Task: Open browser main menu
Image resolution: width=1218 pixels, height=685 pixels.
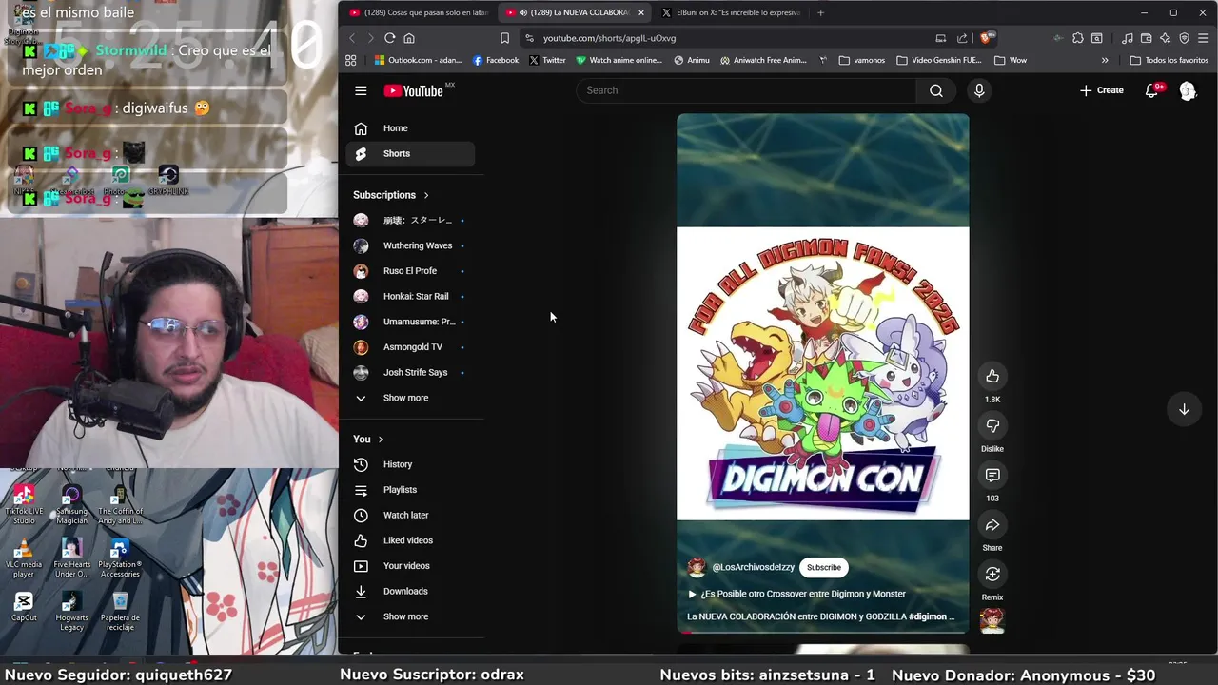Action: pos(1204,38)
